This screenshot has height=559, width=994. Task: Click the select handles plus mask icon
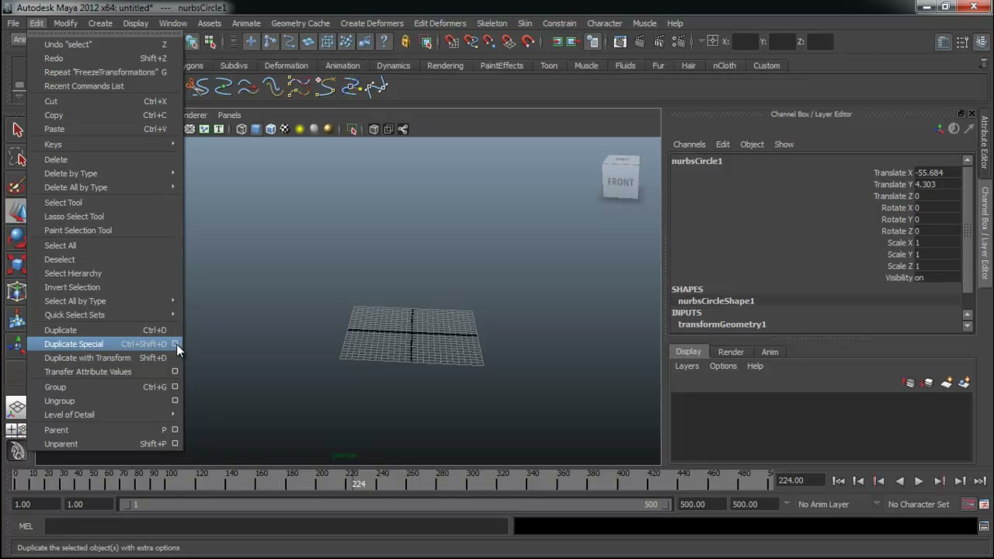point(251,42)
